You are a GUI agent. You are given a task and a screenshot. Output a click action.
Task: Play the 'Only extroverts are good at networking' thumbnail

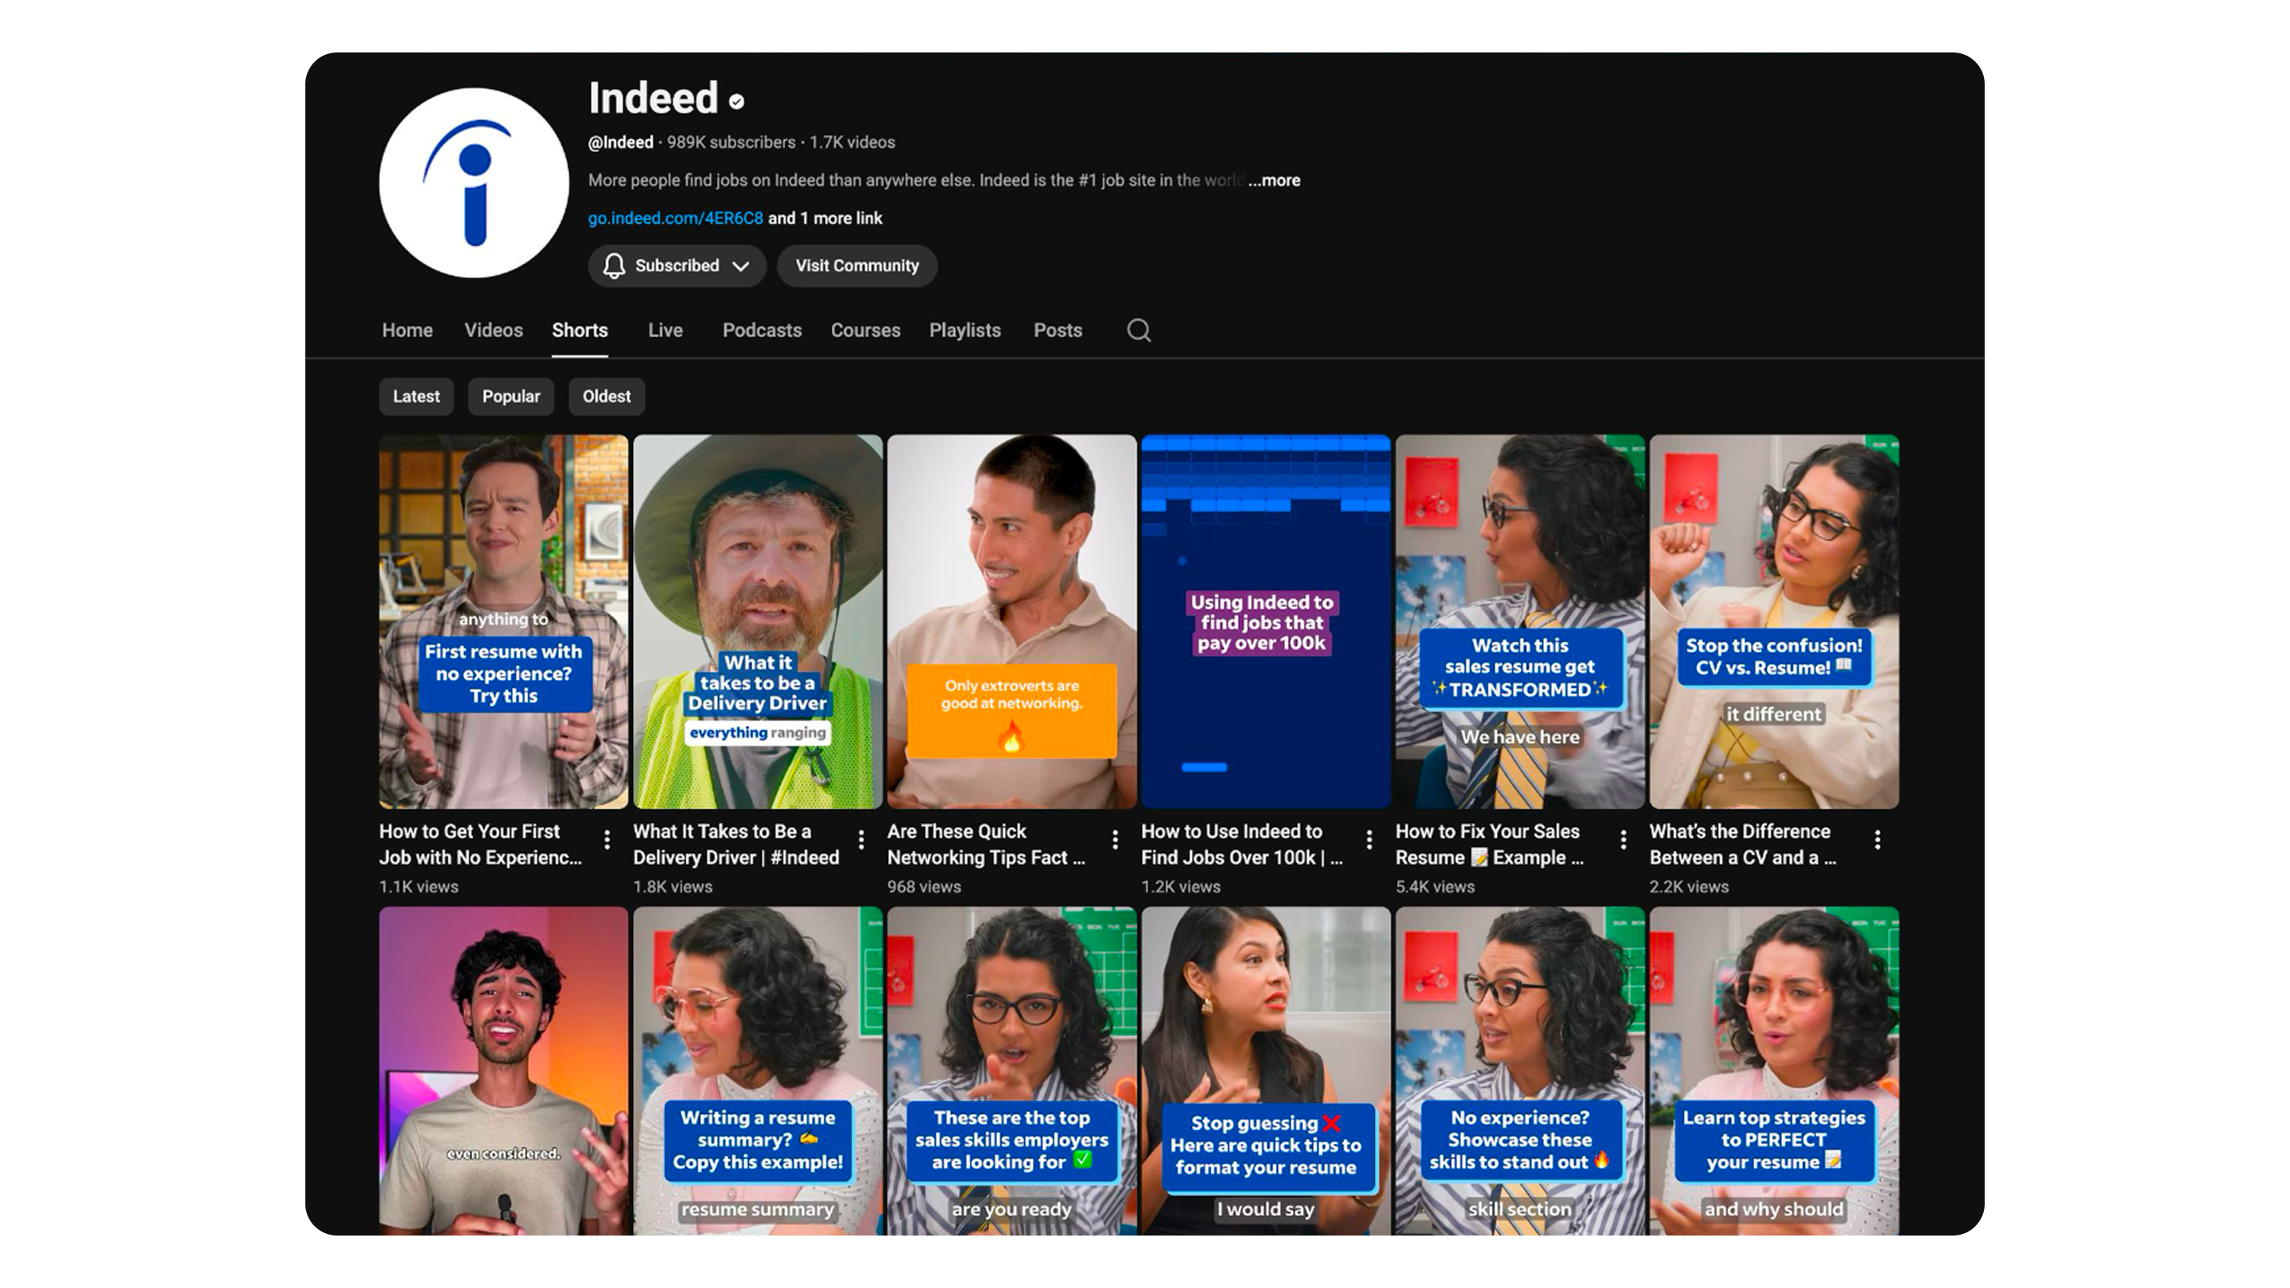tap(1011, 621)
